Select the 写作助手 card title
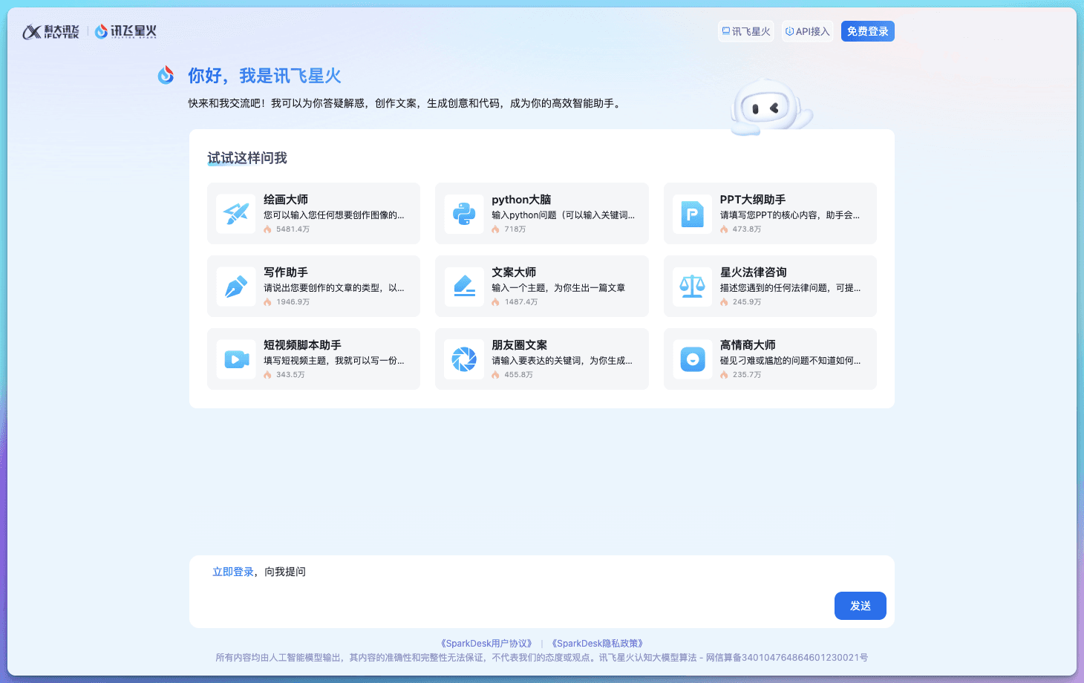Screen dimensions: 1084x683 286,272
